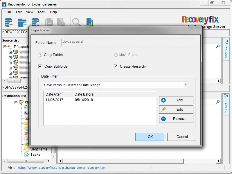This screenshot has height=174, width=232.
Task: Select the Copy Folder radio button
Action: click(40, 55)
